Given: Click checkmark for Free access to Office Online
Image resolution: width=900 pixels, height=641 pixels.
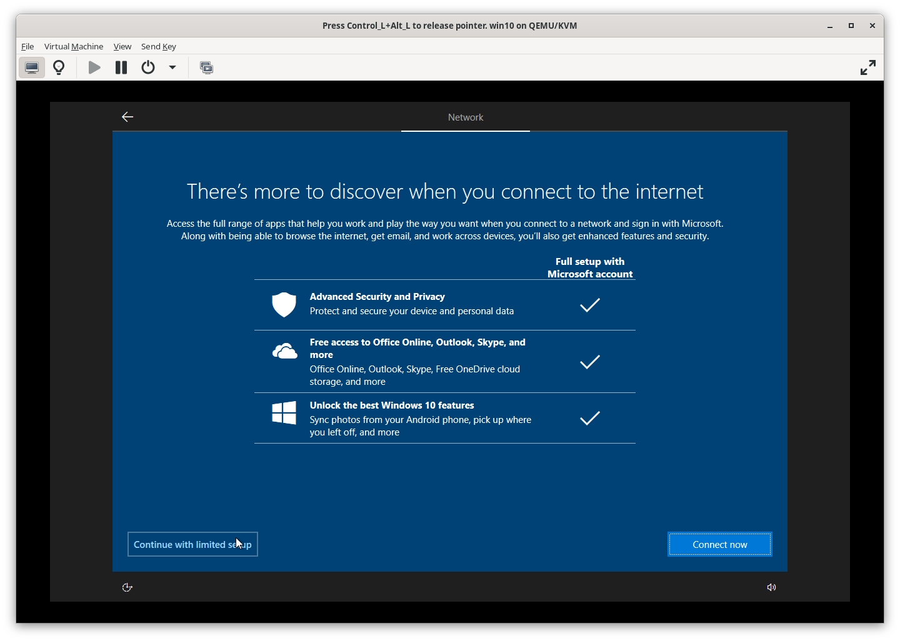Looking at the screenshot, I should point(589,362).
